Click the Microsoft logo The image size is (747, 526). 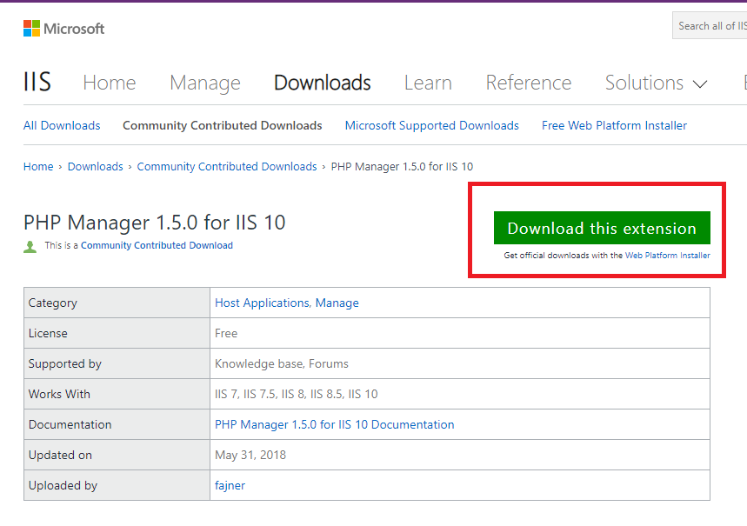(63, 29)
